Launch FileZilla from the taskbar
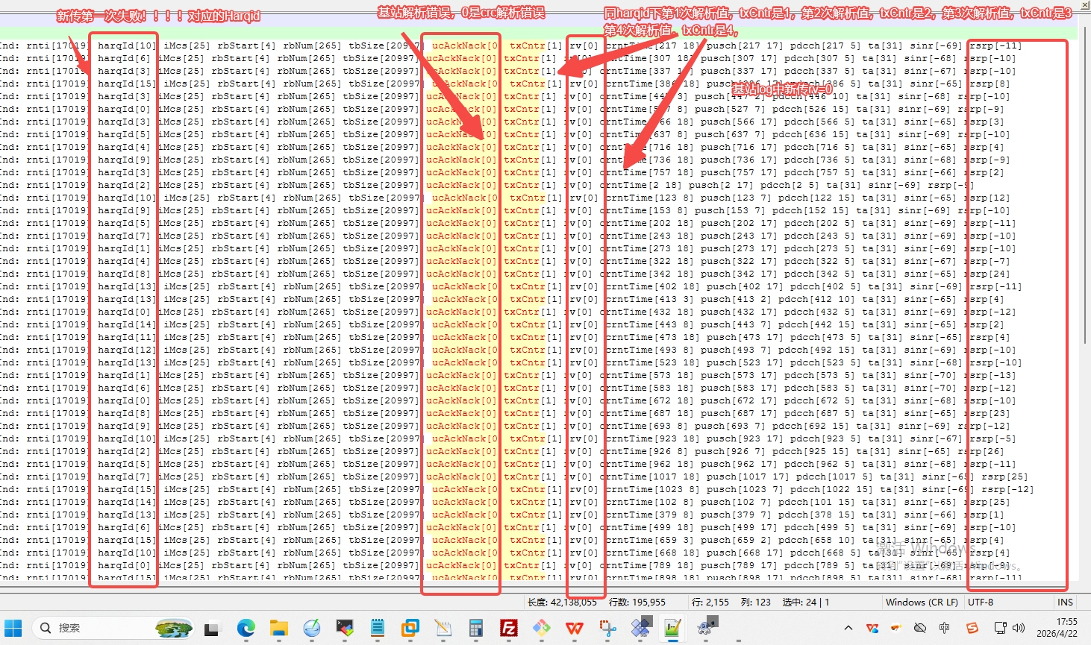The height and width of the screenshot is (645, 1091). point(509,628)
